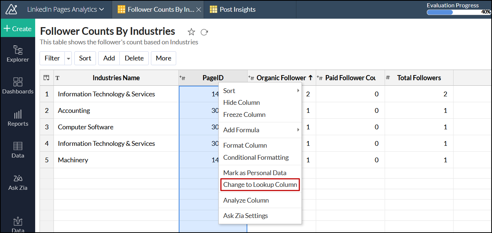Open the Explorer sidebar icon

18,53
